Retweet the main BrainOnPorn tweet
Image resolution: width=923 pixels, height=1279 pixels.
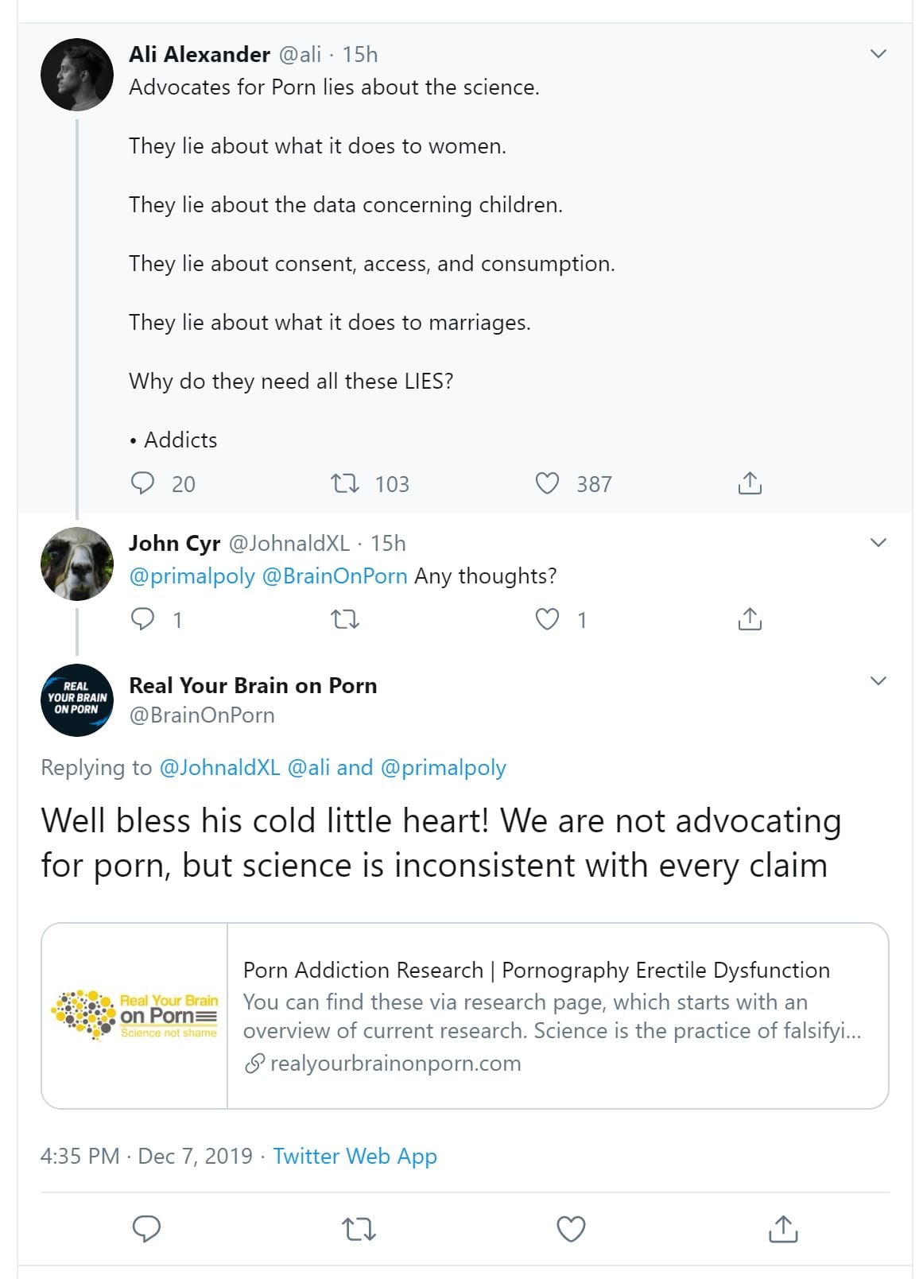[x=359, y=1229]
